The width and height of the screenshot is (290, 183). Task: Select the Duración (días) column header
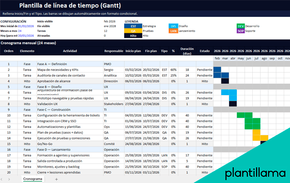pos(187,51)
